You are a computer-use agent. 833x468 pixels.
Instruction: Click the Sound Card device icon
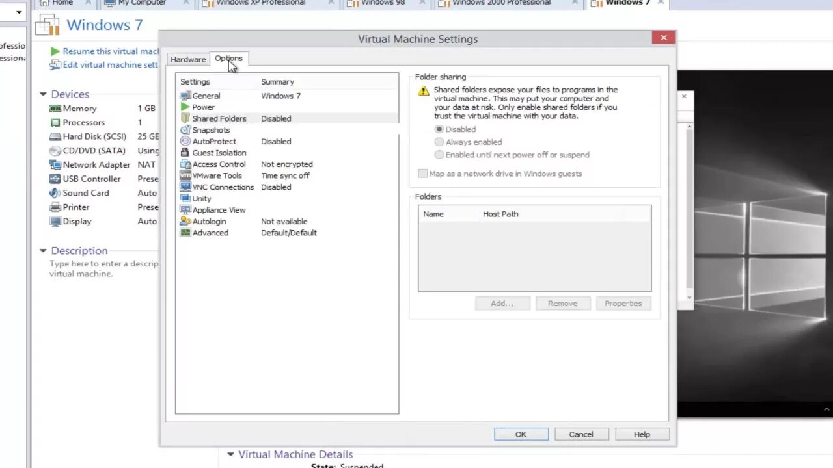point(55,193)
